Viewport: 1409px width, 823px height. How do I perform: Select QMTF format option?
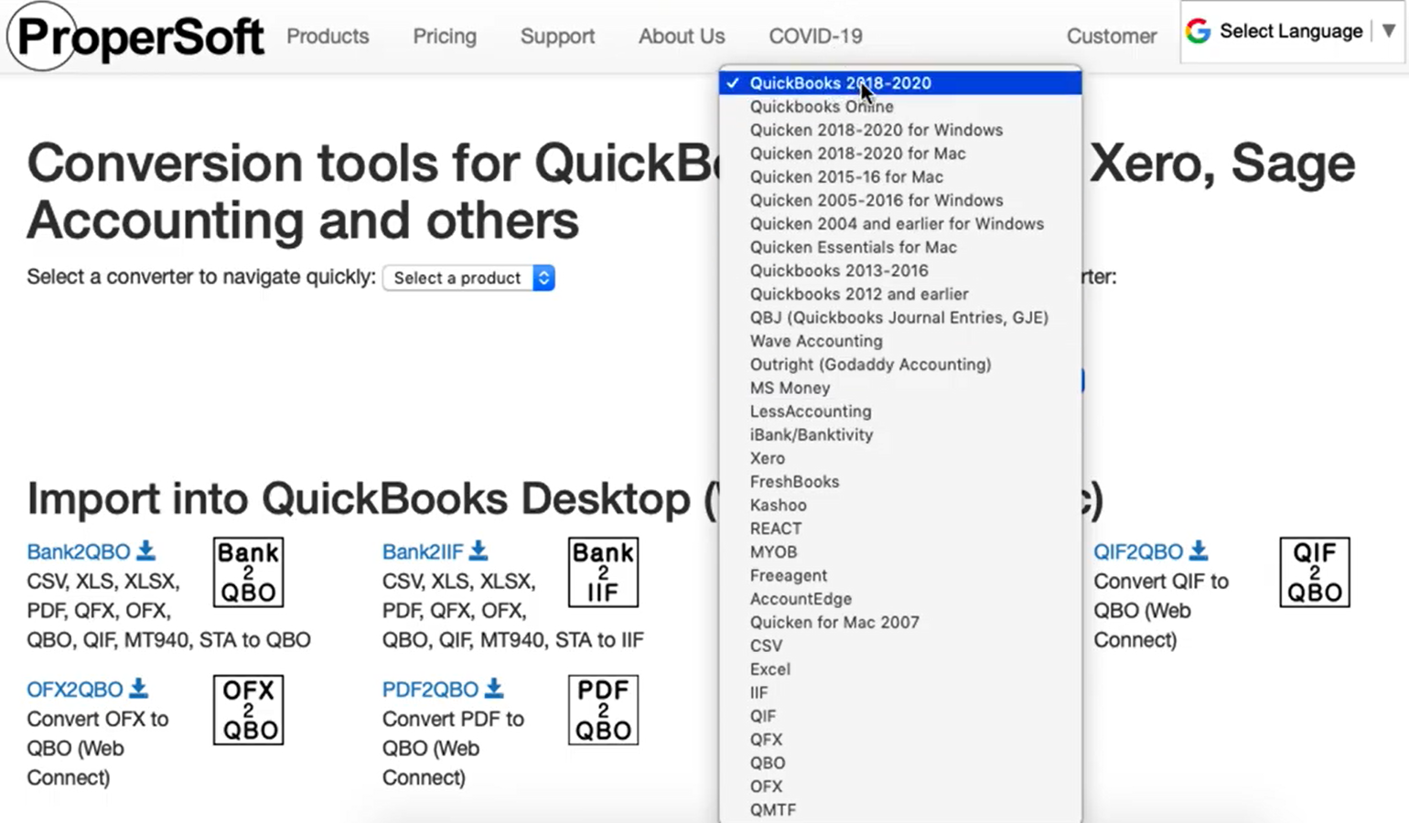[x=900, y=811]
